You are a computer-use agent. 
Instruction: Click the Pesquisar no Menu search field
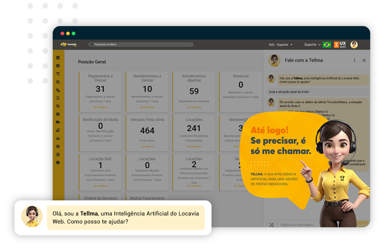[141, 44]
